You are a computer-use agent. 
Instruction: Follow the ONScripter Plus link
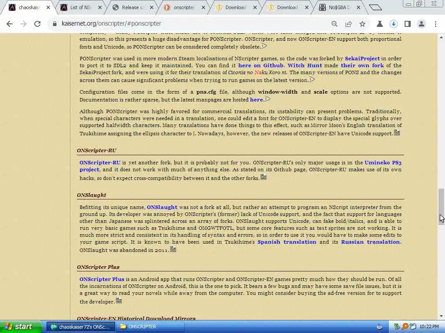[102, 279]
